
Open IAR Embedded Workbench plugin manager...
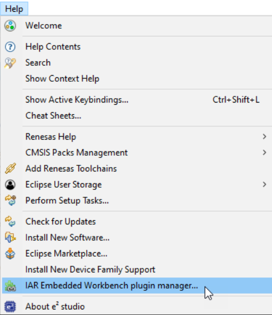(x=137, y=285)
